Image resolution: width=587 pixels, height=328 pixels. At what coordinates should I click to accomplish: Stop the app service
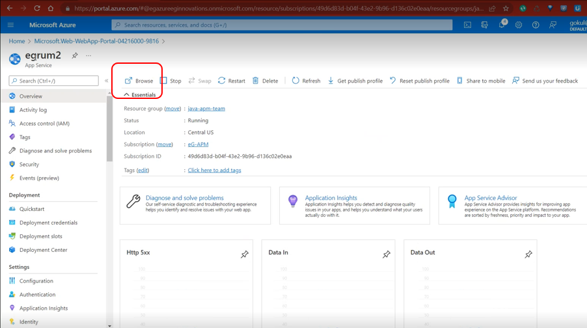pos(171,81)
